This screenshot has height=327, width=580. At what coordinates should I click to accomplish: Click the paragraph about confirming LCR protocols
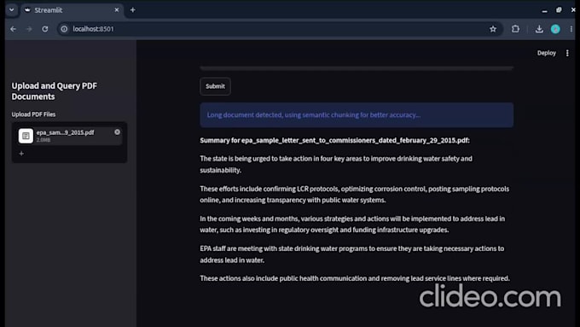point(354,195)
